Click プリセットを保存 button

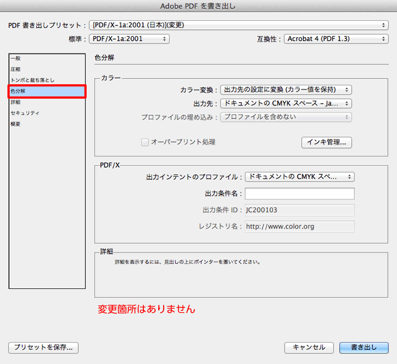[43, 348]
